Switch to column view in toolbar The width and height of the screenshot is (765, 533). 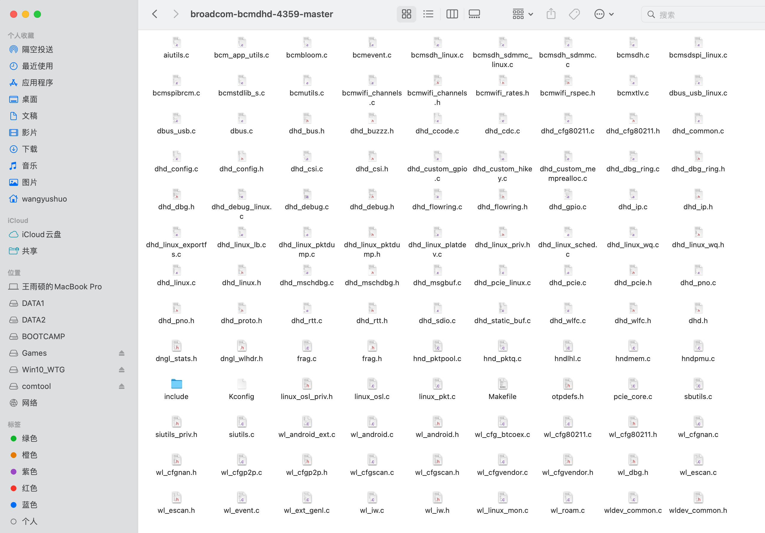point(452,14)
